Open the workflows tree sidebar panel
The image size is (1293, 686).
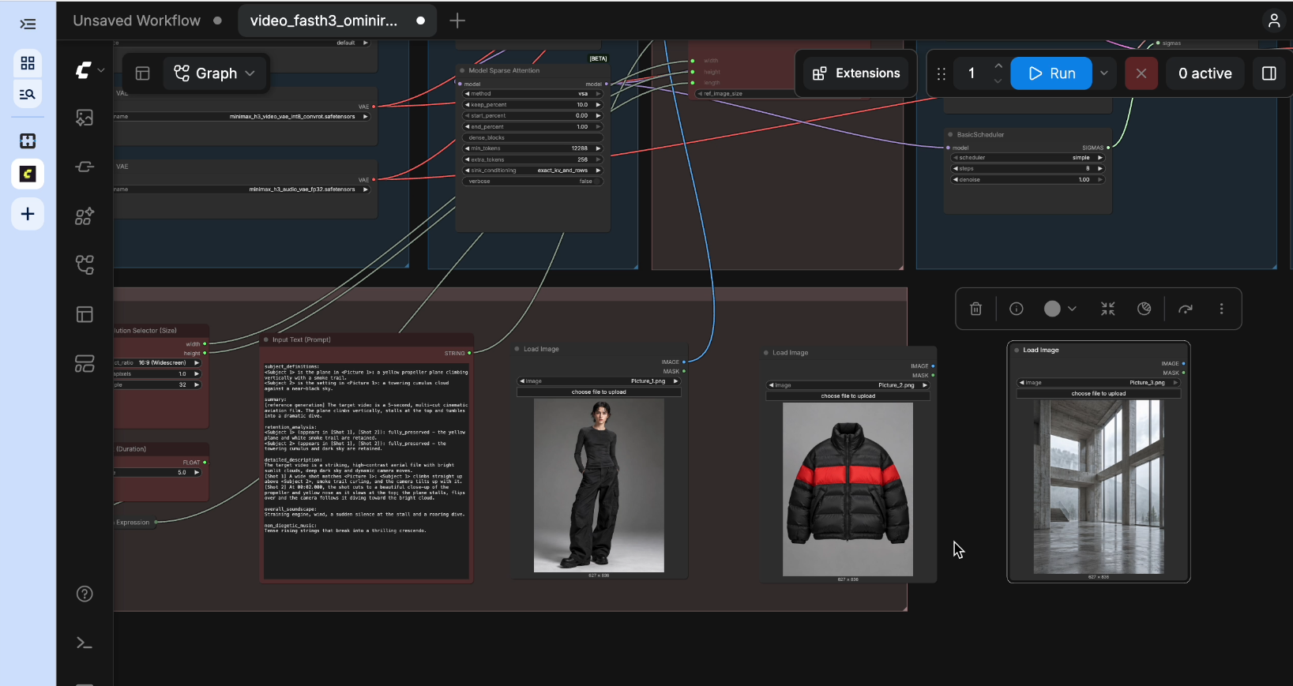coord(85,265)
